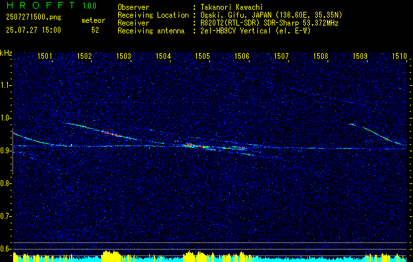The width and height of the screenshot is (413, 262).
Task: Click the HROFFT title text
Action: click(x=41, y=5)
